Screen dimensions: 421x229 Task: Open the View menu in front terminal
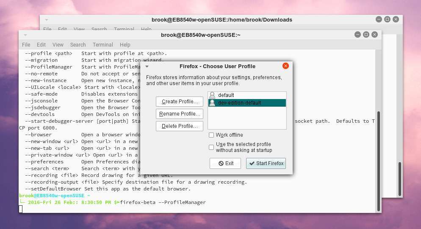[x=58, y=45]
